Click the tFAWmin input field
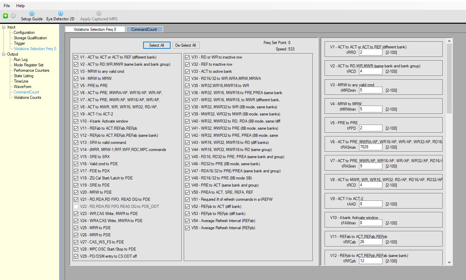The image size is (466, 280). 371,223
